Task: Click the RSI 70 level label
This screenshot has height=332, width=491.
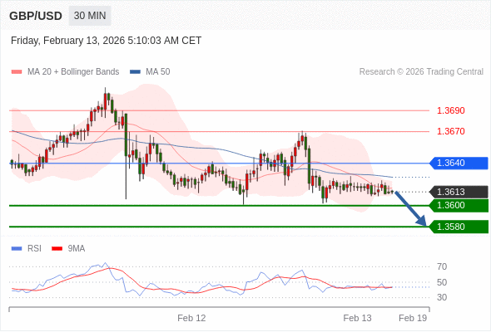Action: tap(442, 266)
